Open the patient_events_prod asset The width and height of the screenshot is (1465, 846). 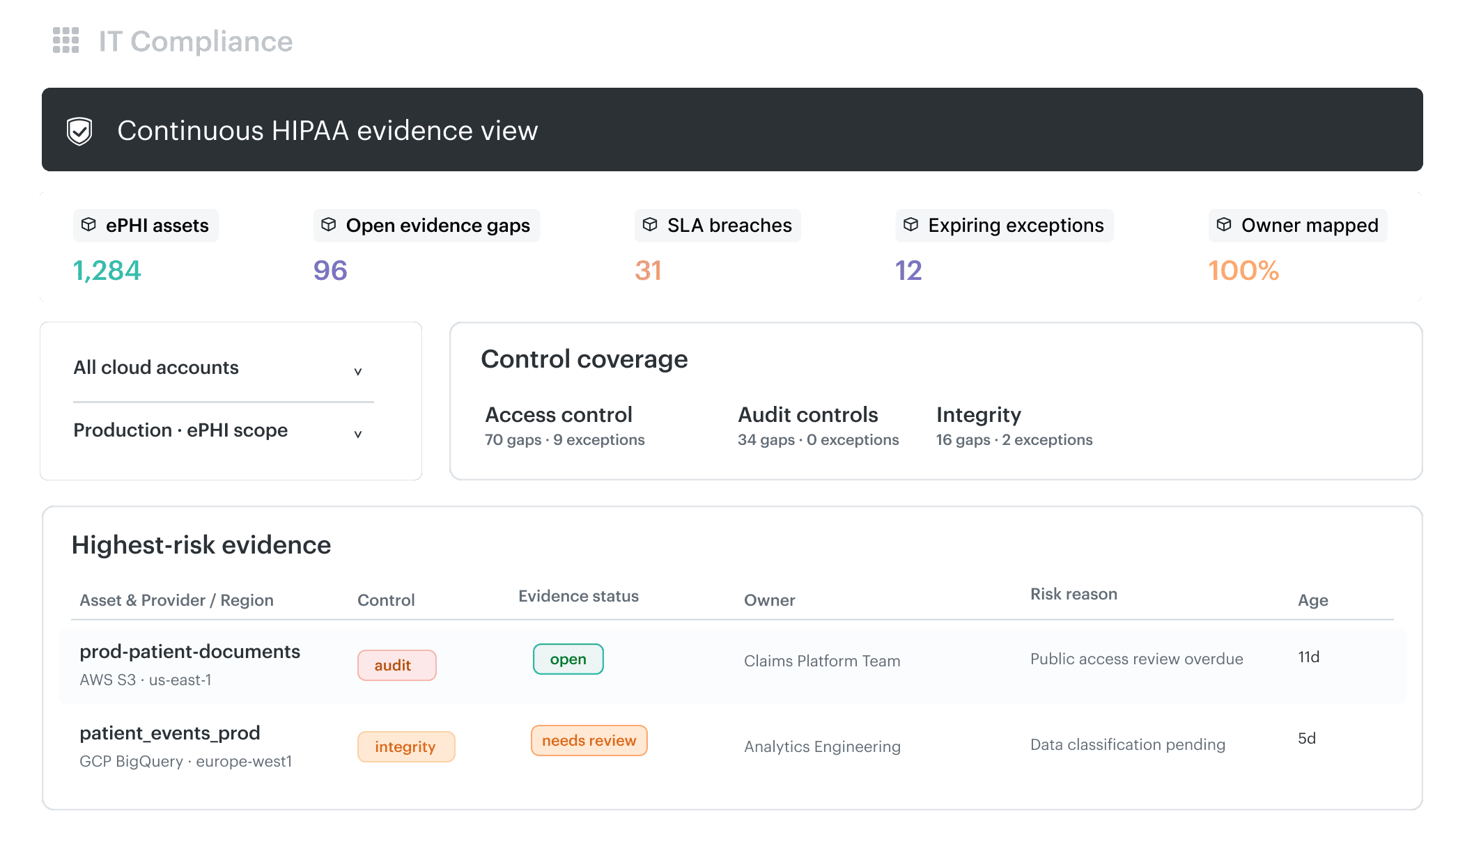(x=169, y=733)
